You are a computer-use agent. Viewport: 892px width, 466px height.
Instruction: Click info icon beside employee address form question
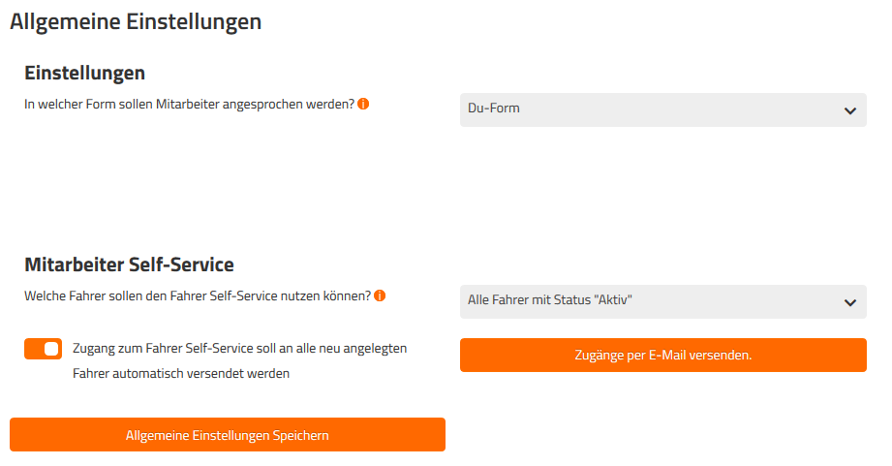363,104
